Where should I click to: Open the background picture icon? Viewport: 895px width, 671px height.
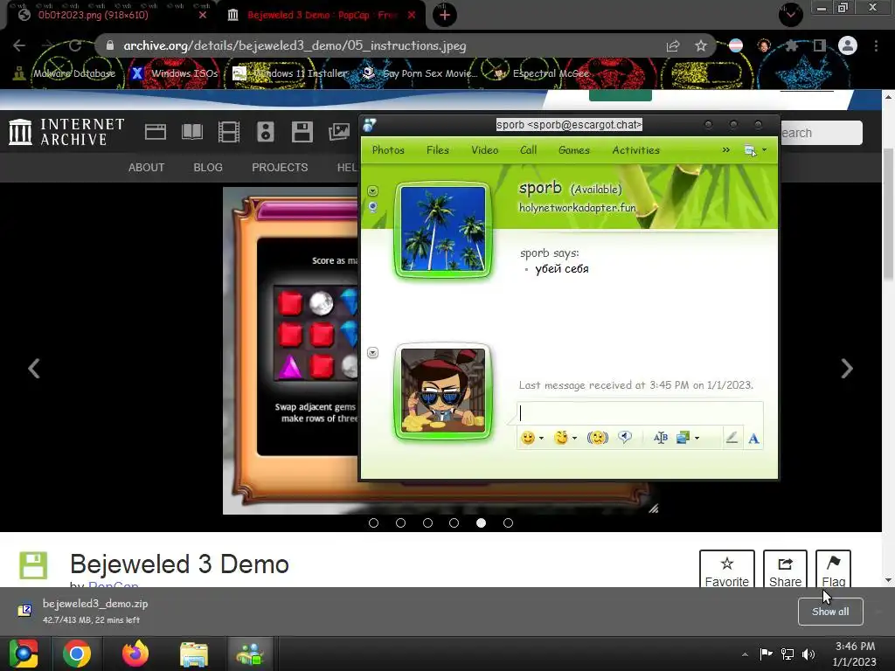[x=683, y=438]
